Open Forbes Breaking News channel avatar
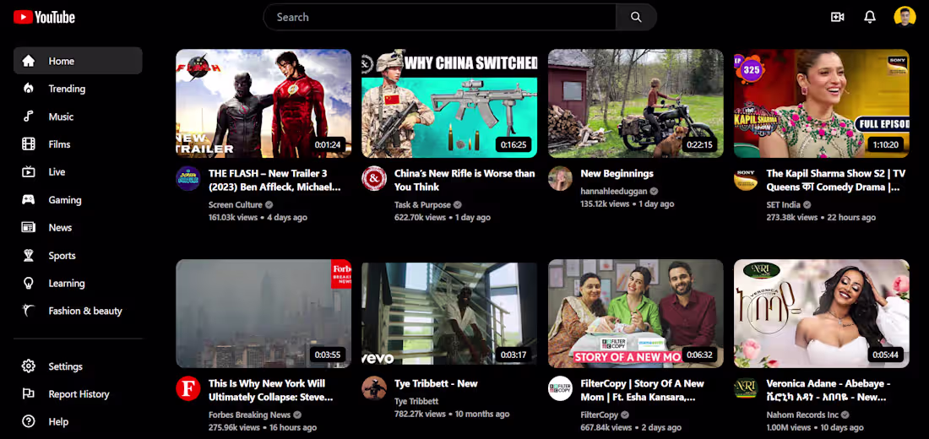Image resolution: width=929 pixels, height=439 pixels. tap(187, 388)
